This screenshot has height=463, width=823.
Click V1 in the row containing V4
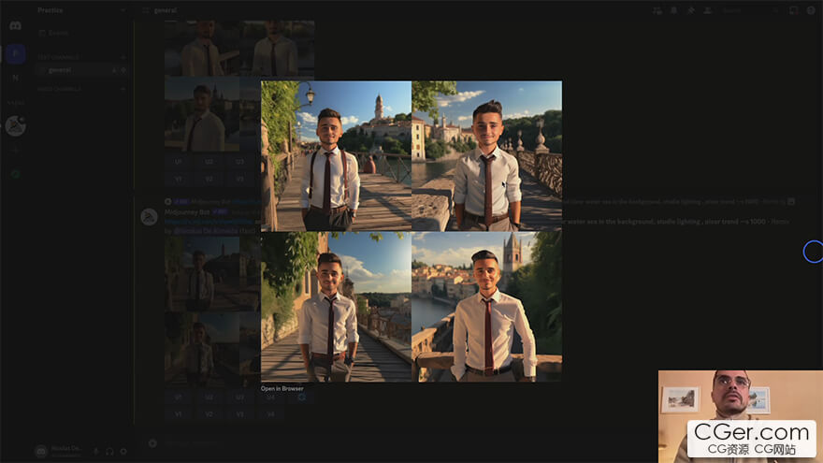point(179,414)
